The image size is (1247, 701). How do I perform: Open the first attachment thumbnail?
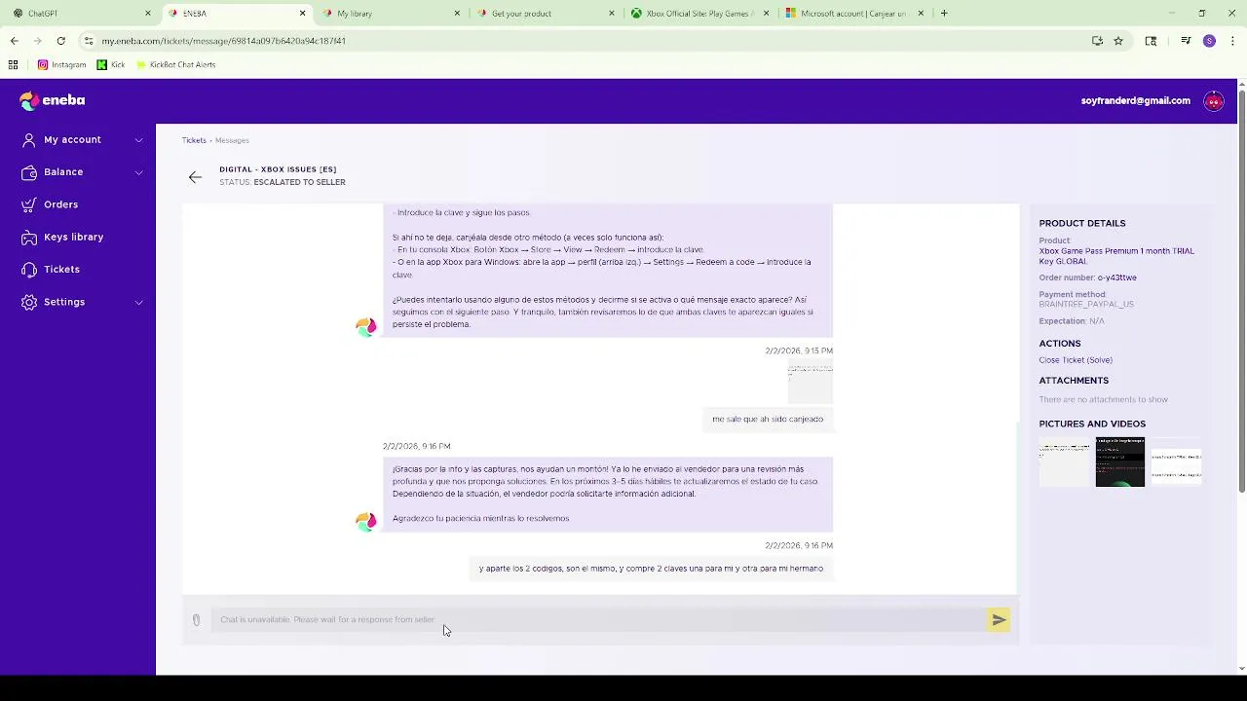[x=1064, y=462]
